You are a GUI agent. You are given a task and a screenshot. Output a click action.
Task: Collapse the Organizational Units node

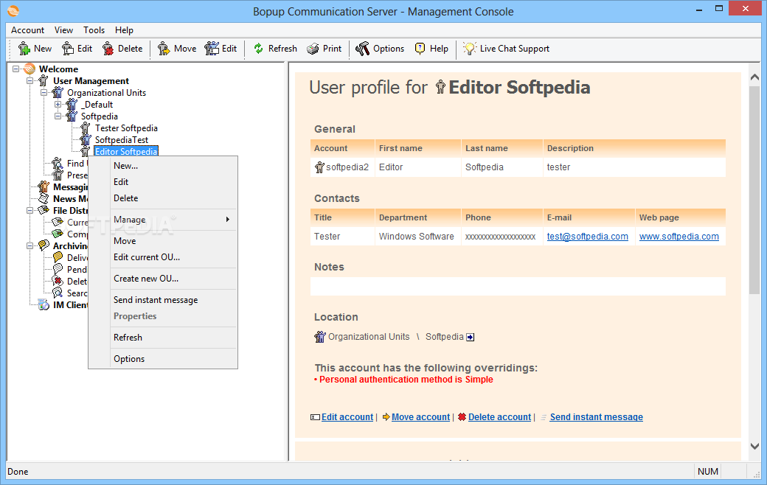tap(44, 92)
